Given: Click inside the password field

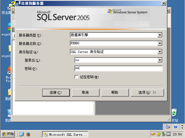Looking at the screenshot, I should point(119,68).
